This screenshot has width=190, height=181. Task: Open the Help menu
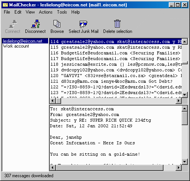[75, 12]
